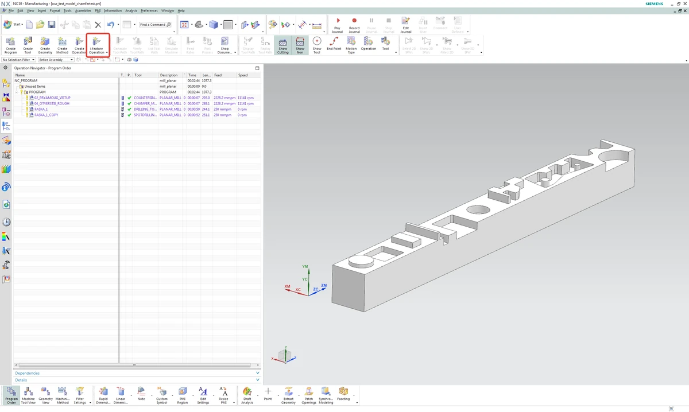This screenshot has height=412, width=689.
Task: Click the Open file folder icon
Action: coord(40,25)
